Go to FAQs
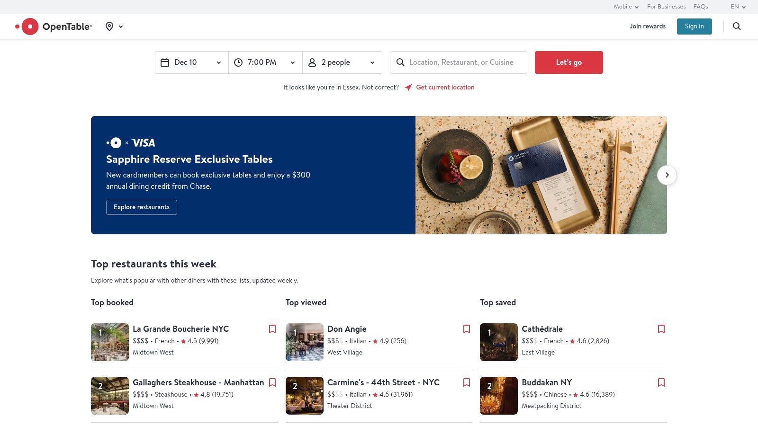The image size is (758, 426). (x=701, y=7)
